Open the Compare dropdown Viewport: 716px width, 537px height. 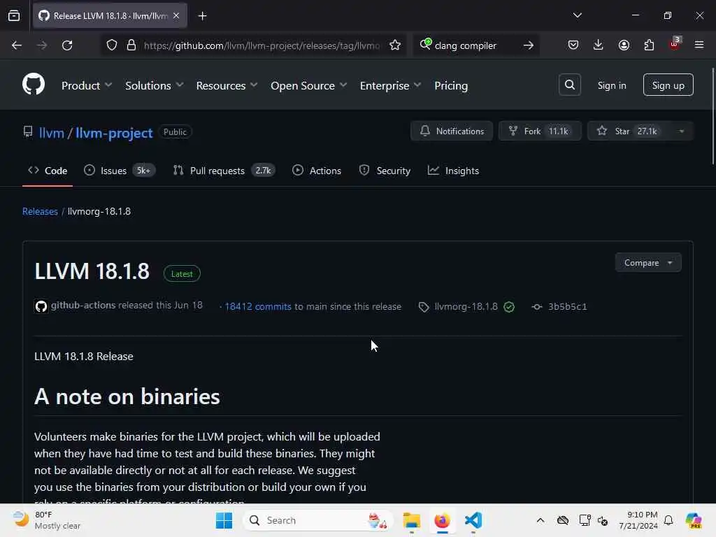(x=648, y=263)
